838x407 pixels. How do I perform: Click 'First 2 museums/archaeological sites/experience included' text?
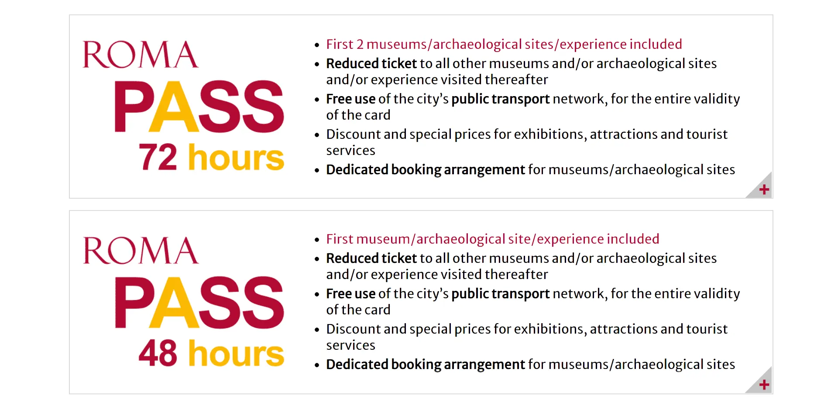click(504, 44)
